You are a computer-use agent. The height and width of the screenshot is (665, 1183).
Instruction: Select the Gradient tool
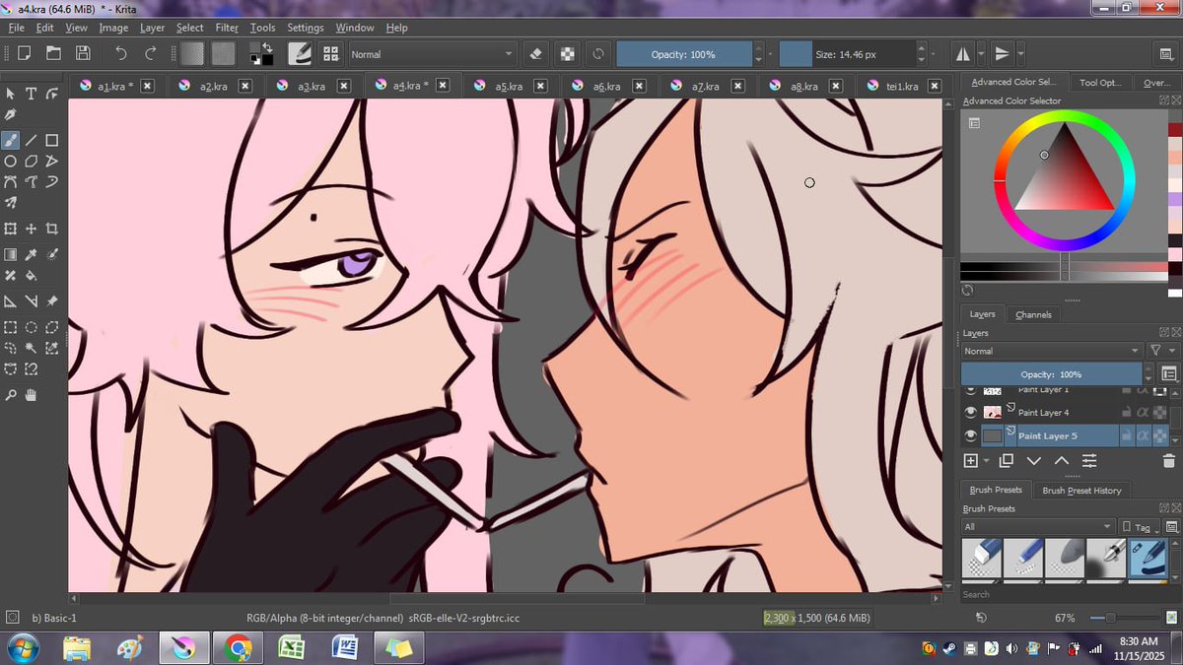point(11,254)
